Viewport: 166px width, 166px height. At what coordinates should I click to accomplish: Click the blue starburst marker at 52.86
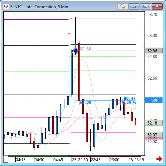point(75,50)
